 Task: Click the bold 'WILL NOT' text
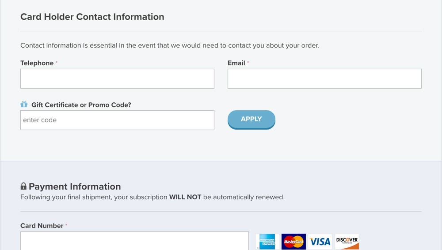(x=185, y=197)
